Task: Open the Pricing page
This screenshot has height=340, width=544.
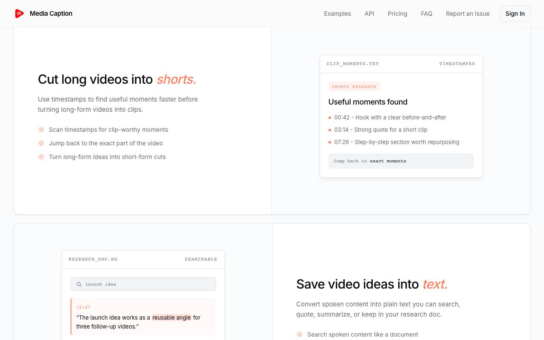Action: [397, 14]
